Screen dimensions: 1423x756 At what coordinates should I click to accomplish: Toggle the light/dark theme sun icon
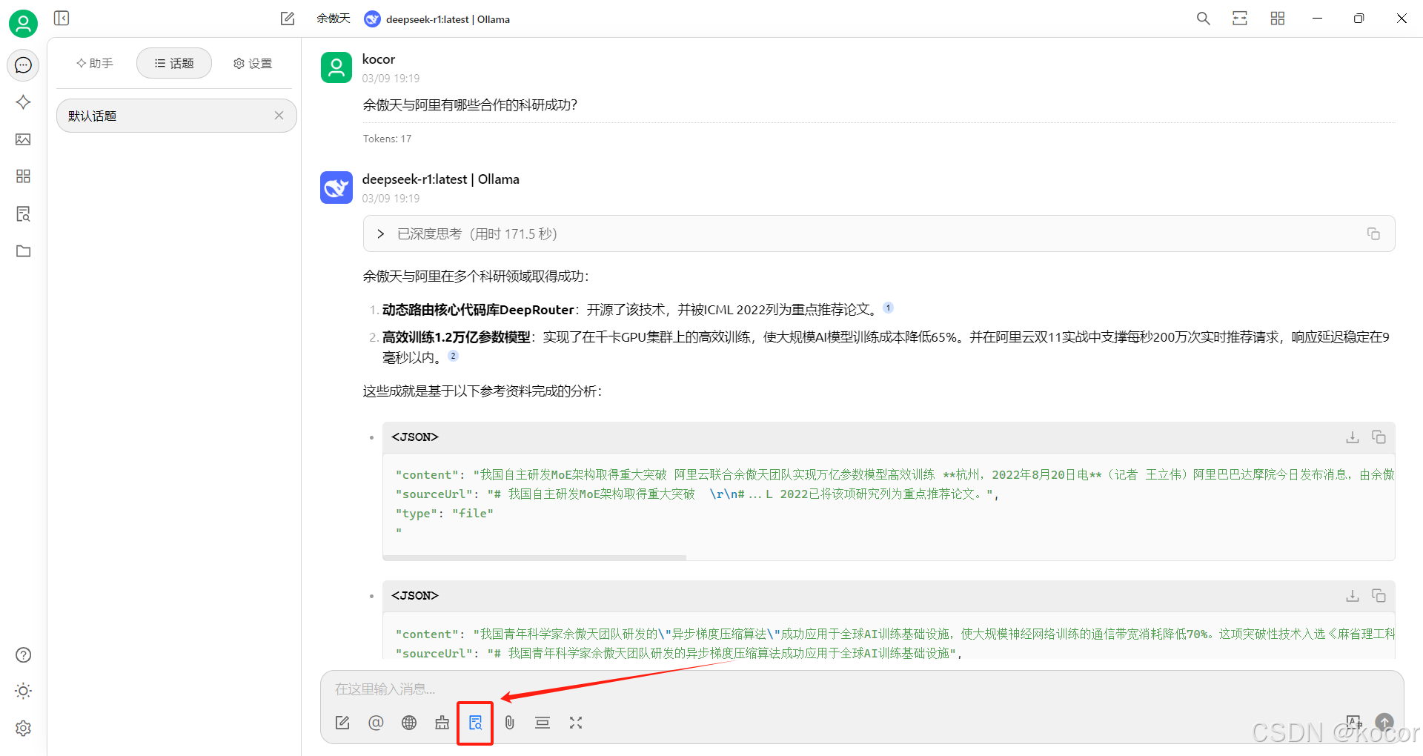click(x=23, y=691)
